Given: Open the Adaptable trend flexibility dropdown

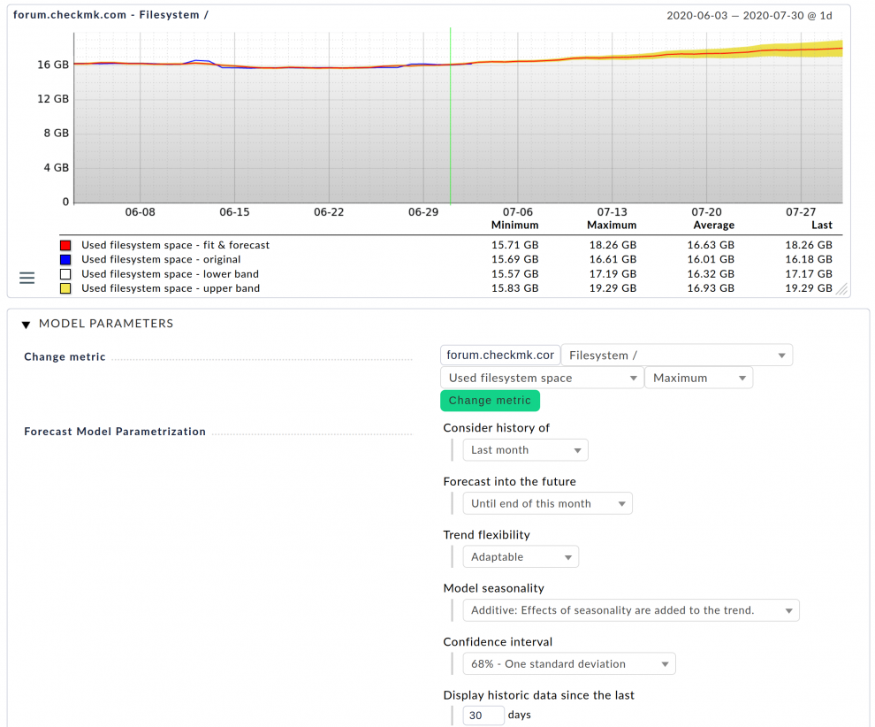Looking at the screenshot, I should (x=521, y=556).
